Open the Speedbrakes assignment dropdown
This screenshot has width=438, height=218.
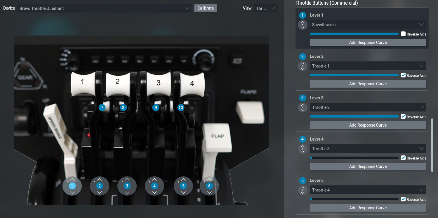[368, 25]
